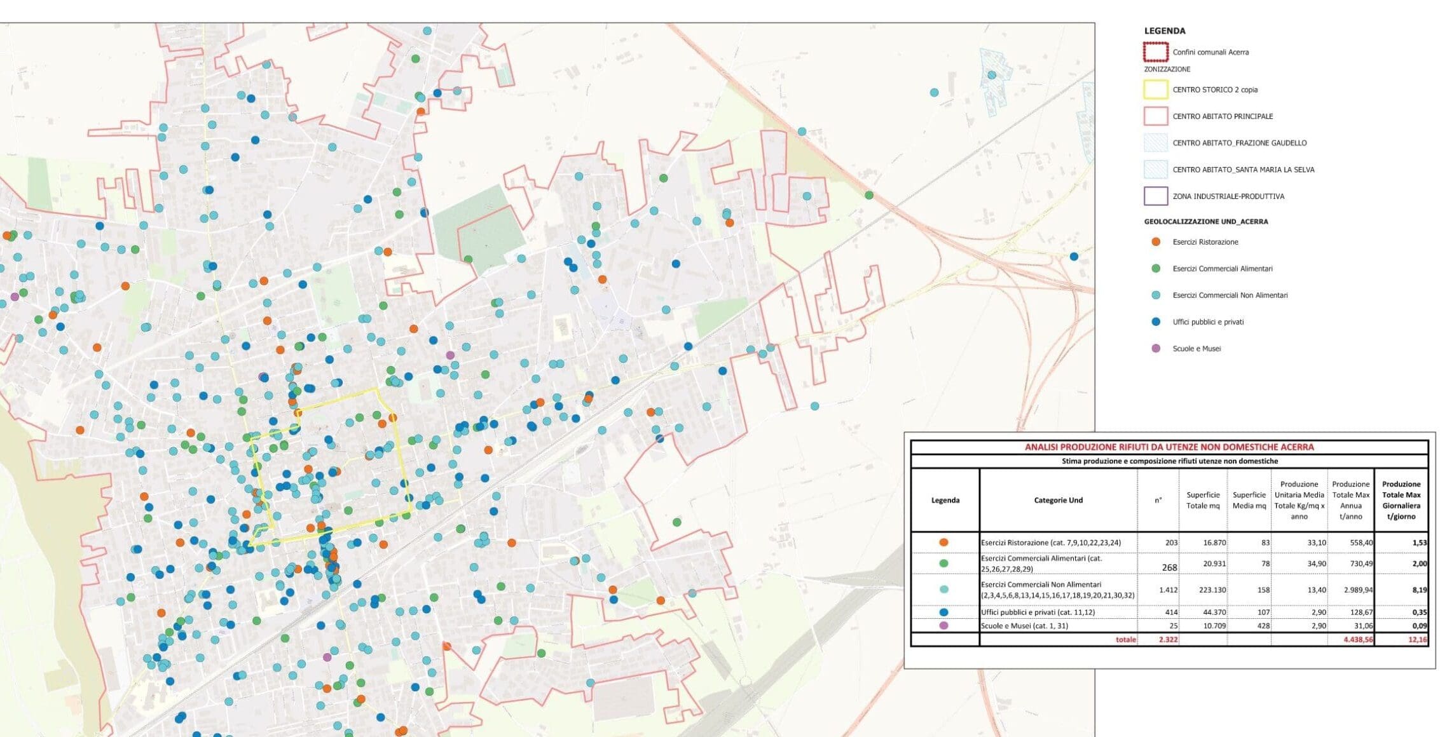Select the yellow Centro Storico 2 copia legend box

1155,90
